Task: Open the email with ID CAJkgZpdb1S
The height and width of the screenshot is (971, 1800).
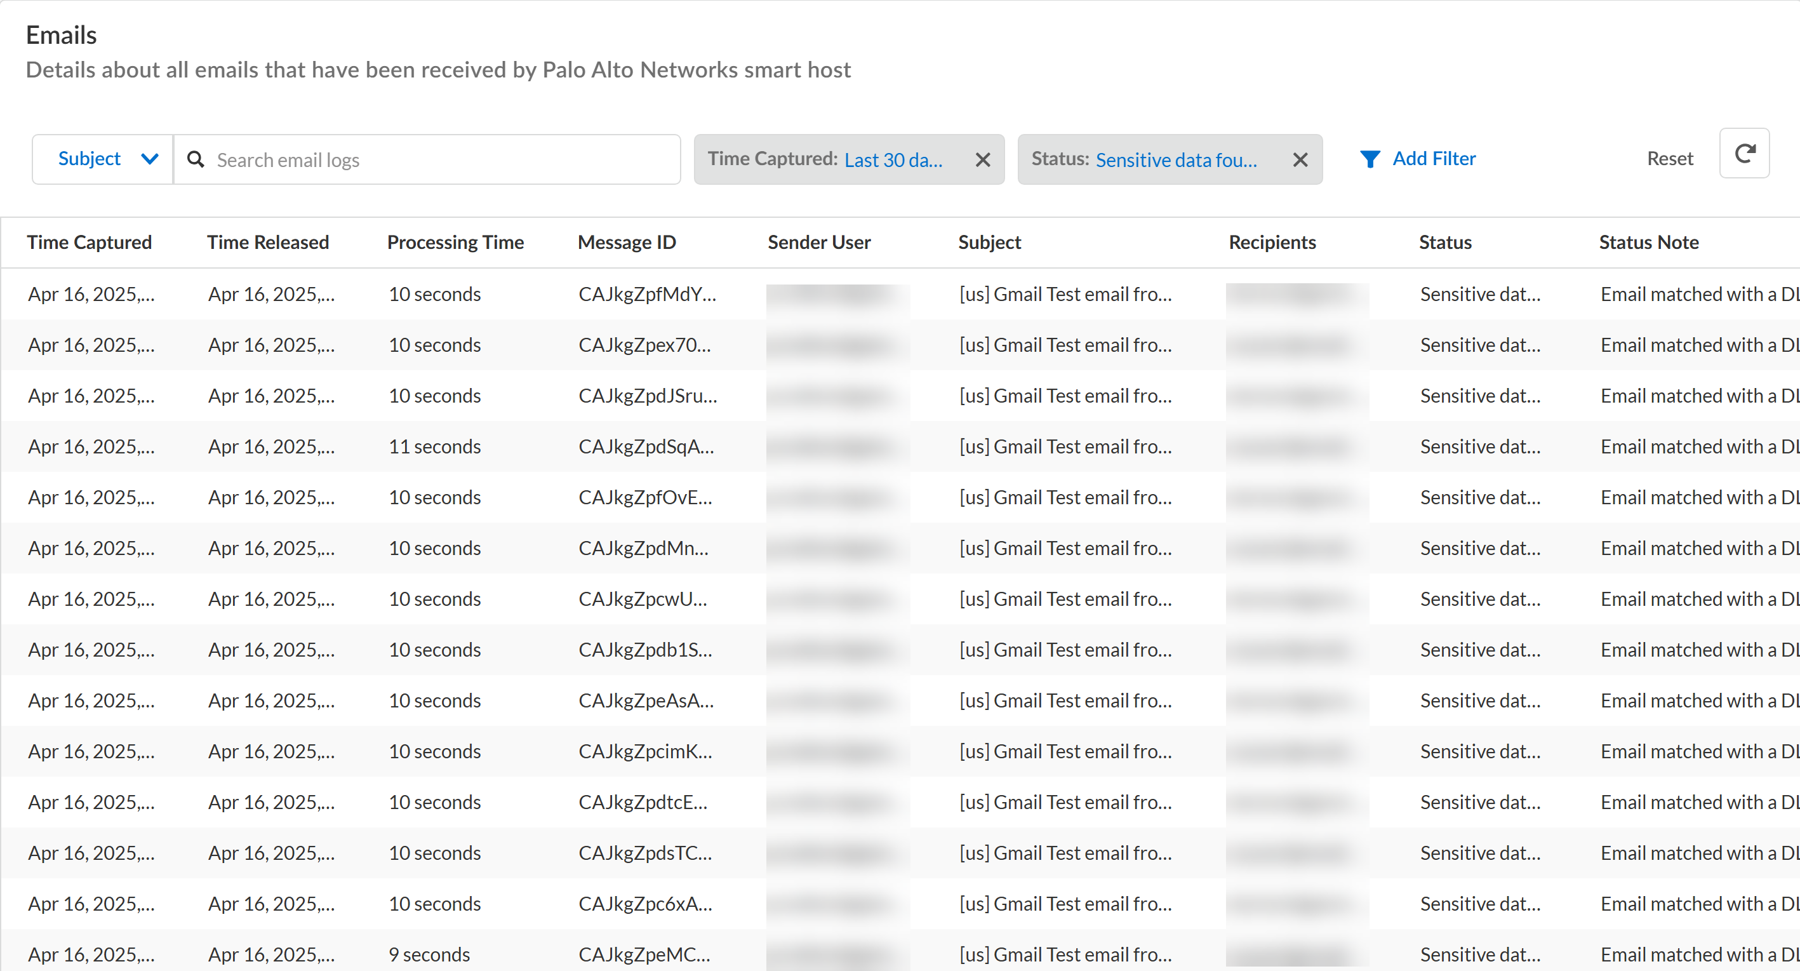Action: [645, 650]
